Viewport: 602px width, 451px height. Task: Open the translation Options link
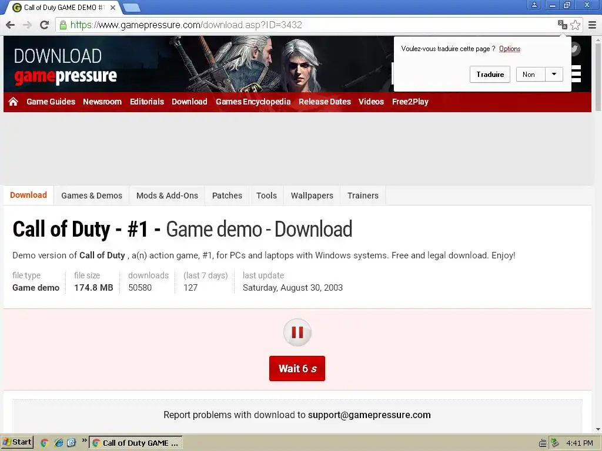coord(510,49)
